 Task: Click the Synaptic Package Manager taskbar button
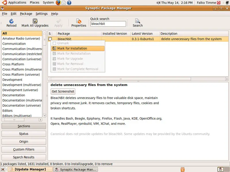coord(75,169)
